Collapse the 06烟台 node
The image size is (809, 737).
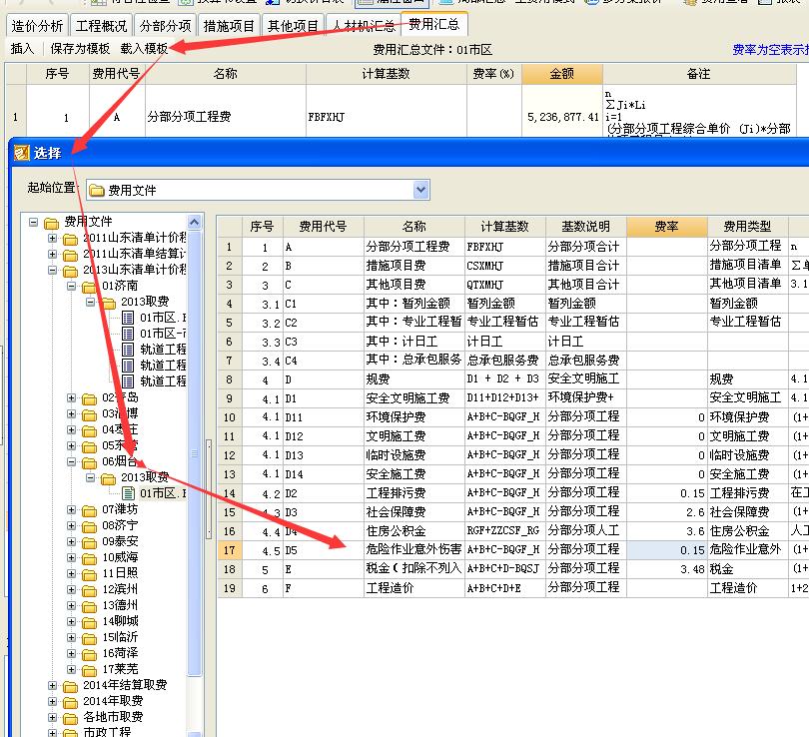72,461
